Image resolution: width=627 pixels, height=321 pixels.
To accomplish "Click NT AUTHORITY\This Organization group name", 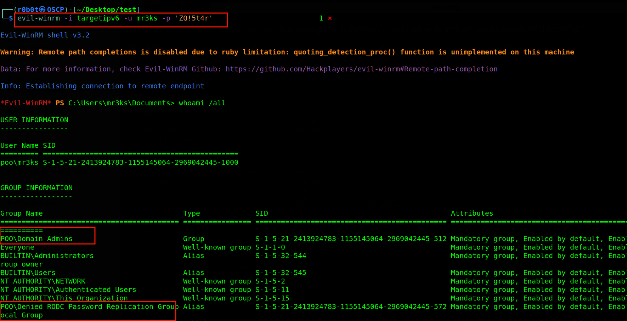I will 64,298.
